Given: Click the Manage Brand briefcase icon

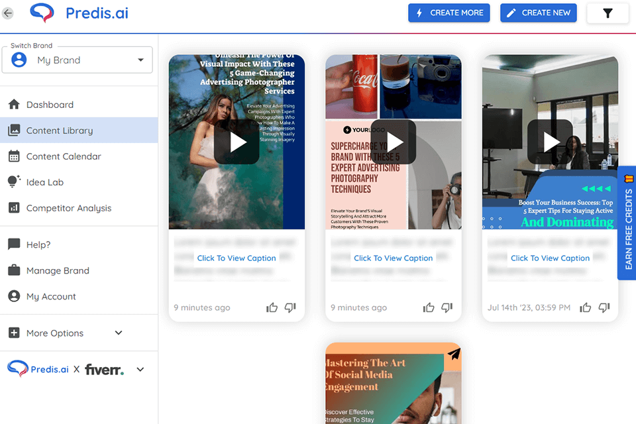Looking at the screenshot, I should pyautogui.click(x=14, y=270).
